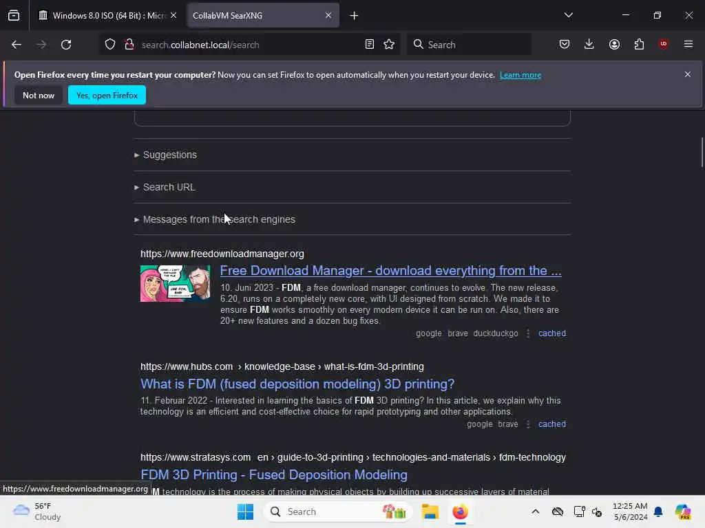Click the hubs.com URL breadcrumb text
The image size is (705, 528).
click(x=282, y=367)
